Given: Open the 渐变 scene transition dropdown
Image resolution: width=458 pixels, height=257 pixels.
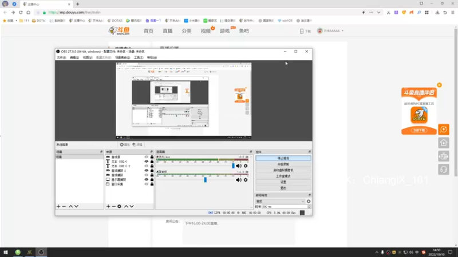Looking at the screenshot, I should [280, 202].
